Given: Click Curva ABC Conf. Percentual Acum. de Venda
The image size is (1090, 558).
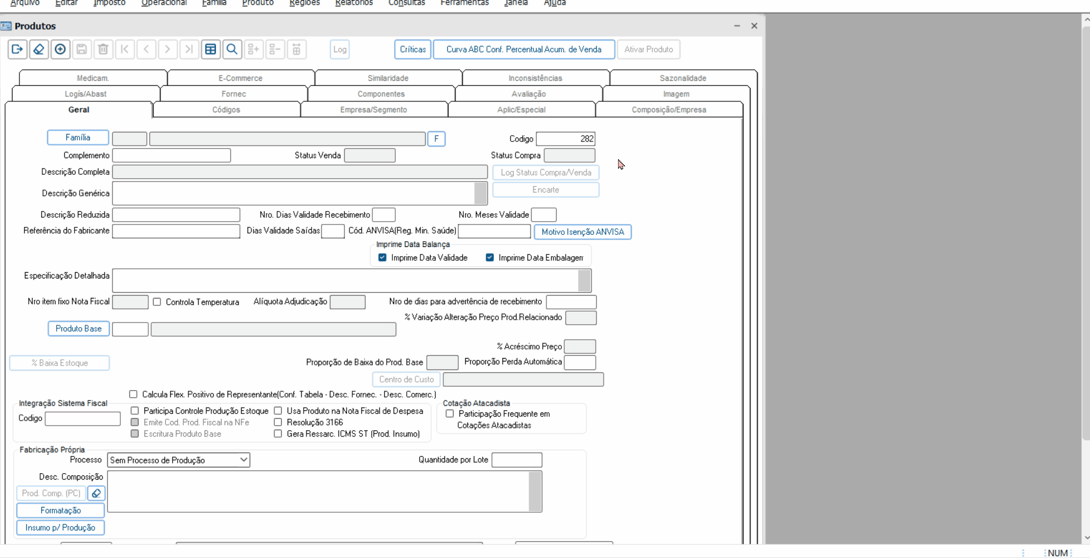Looking at the screenshot, I should pos(524,49).
